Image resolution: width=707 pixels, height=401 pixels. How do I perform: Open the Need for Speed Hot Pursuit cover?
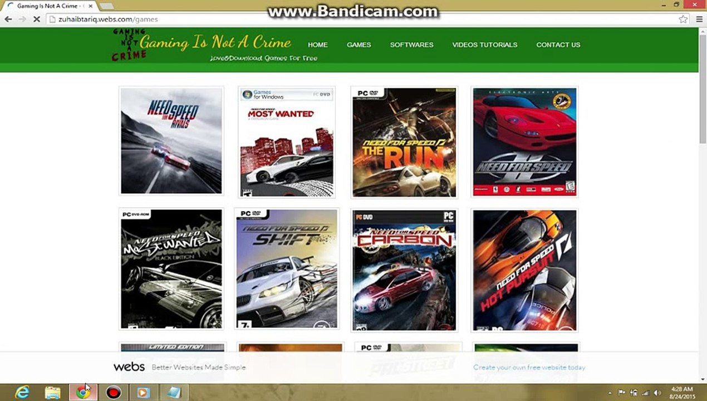[x=524, y=270]
